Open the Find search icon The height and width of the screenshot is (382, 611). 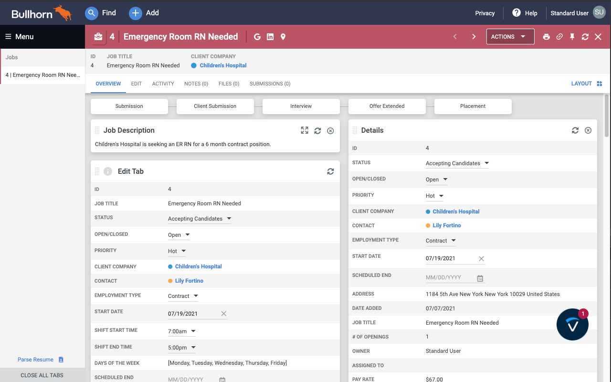tap(92, 13)
